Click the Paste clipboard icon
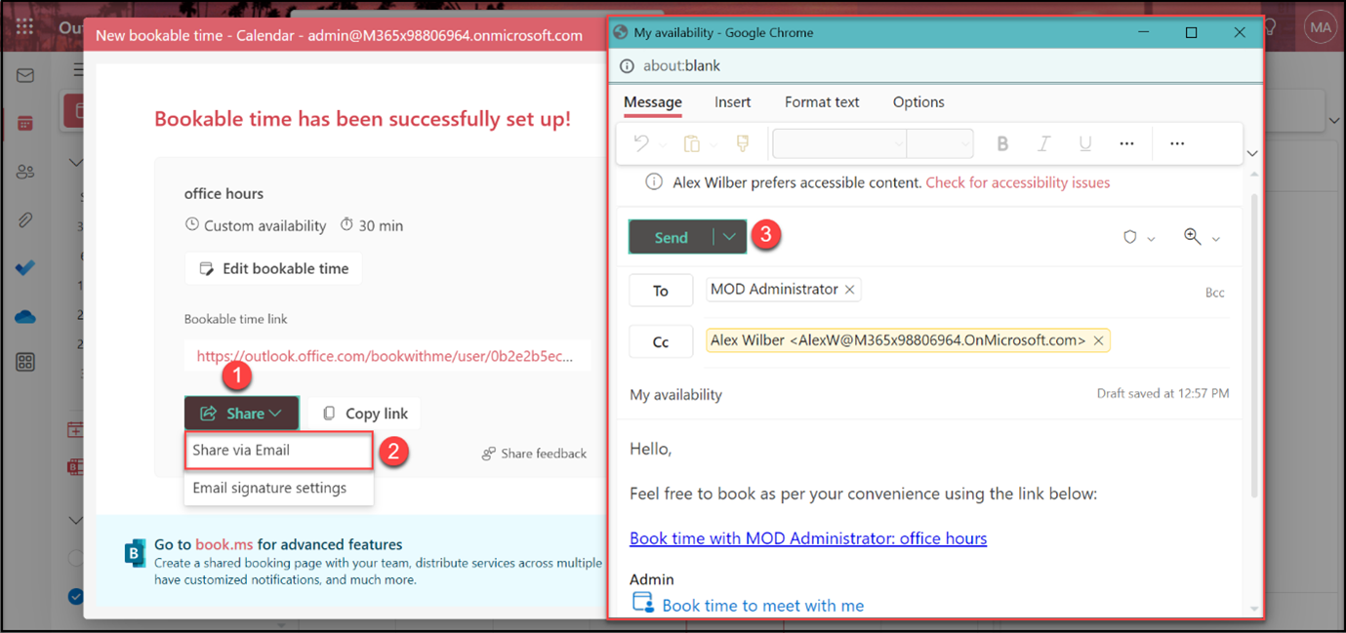This screenshot has width=1346, height=633. pyautogui.click(x=691, y=143)
